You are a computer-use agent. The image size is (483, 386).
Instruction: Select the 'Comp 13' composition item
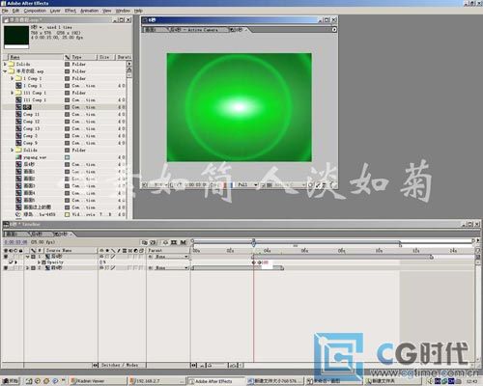[31, 128]
